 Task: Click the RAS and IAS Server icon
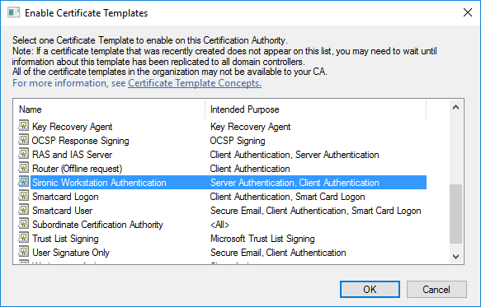pos(23,154)
